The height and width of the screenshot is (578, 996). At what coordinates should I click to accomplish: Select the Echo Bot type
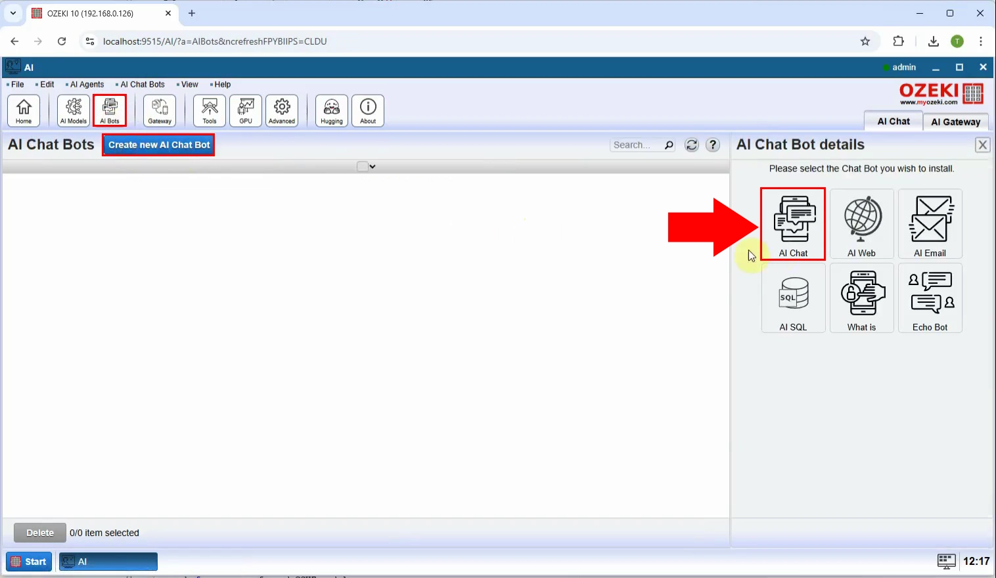[x=930, y=298]
